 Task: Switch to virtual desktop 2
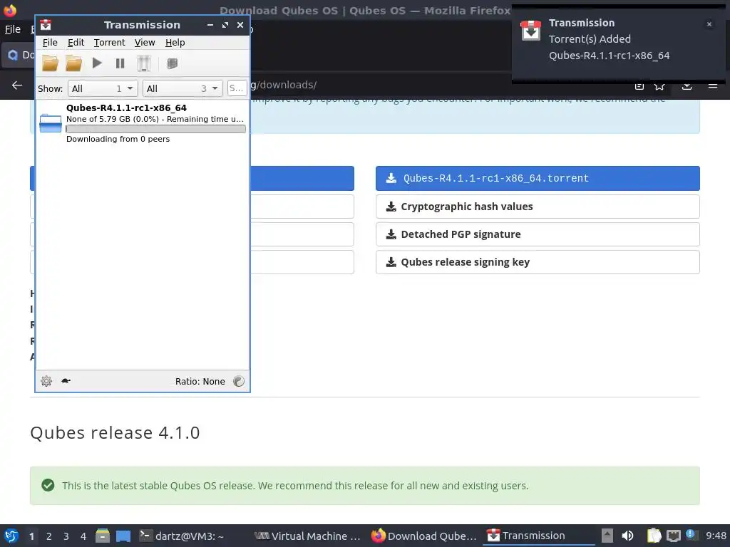(49, 536)
